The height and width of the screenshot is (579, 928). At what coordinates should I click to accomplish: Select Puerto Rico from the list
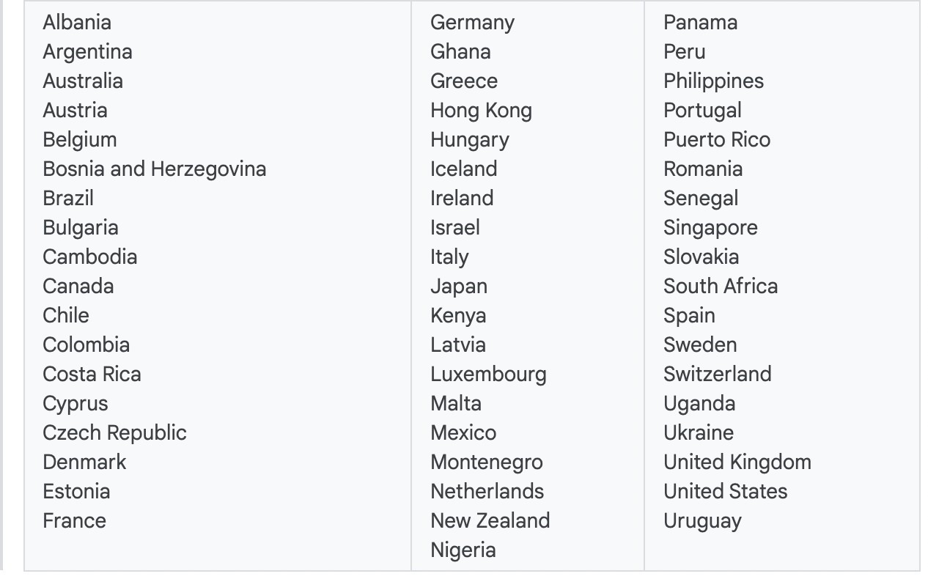(x=717, y=139)
